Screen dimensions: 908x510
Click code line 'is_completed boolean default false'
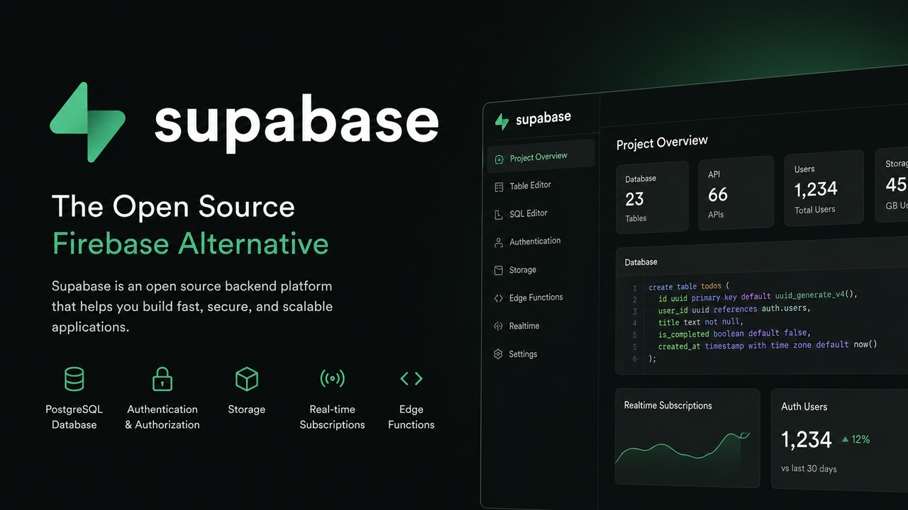pyautogui.click(x=734, y=334)
